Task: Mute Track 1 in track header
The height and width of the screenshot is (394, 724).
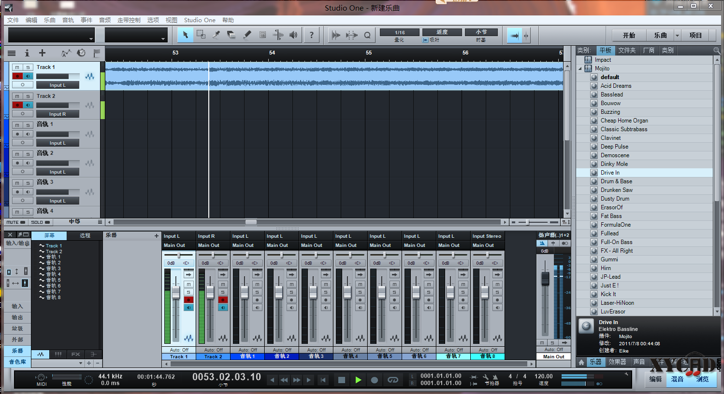Action: click(17, 68)
